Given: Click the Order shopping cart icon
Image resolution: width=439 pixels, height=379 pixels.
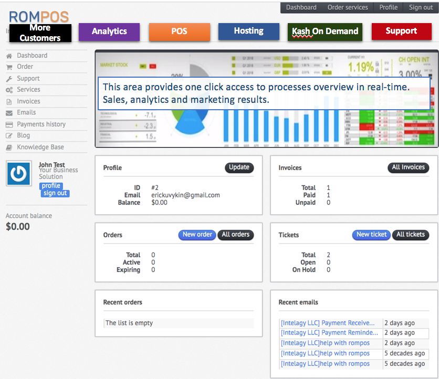Looking at the screenshot, I should tap(9, 67).
